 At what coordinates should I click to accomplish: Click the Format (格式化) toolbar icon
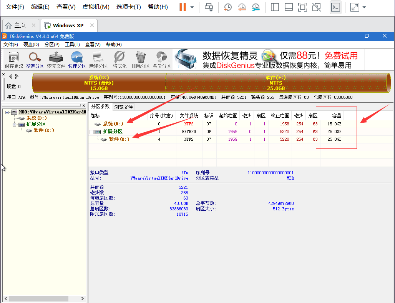[119, 60]
